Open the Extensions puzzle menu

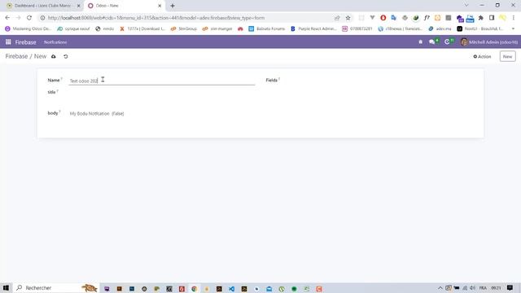click(481, 18)
